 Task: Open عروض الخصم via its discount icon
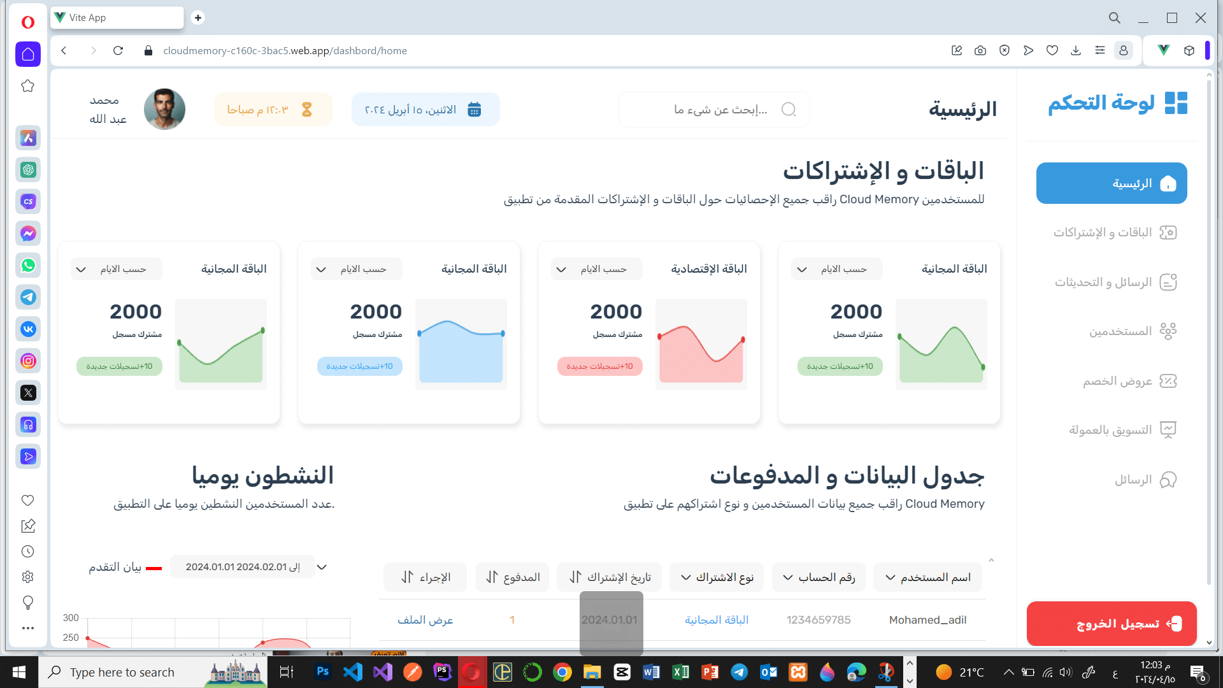pos(1168,381)
